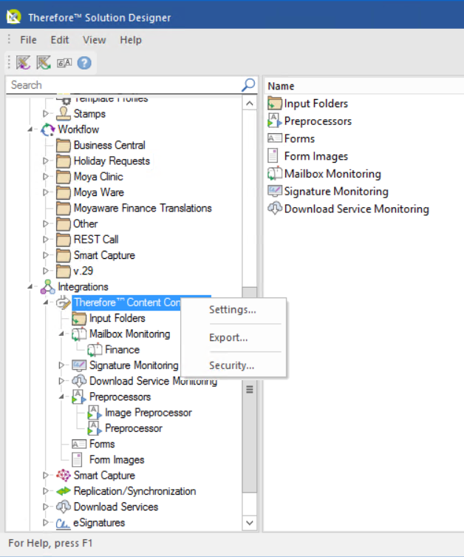Expand the Signature Monitoring node
The image size is (464, 557).
[x=61, y=365]
